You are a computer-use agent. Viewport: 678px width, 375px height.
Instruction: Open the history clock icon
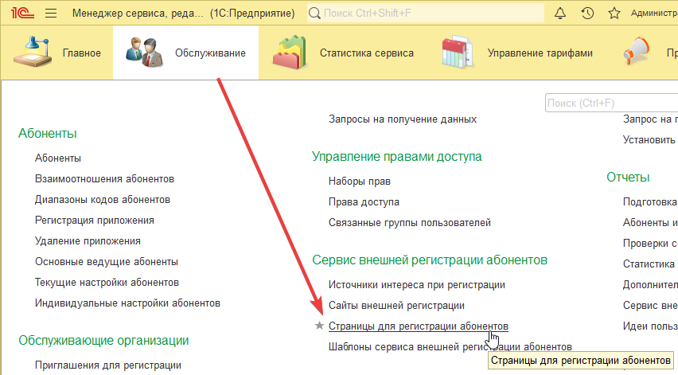(586, 14)
